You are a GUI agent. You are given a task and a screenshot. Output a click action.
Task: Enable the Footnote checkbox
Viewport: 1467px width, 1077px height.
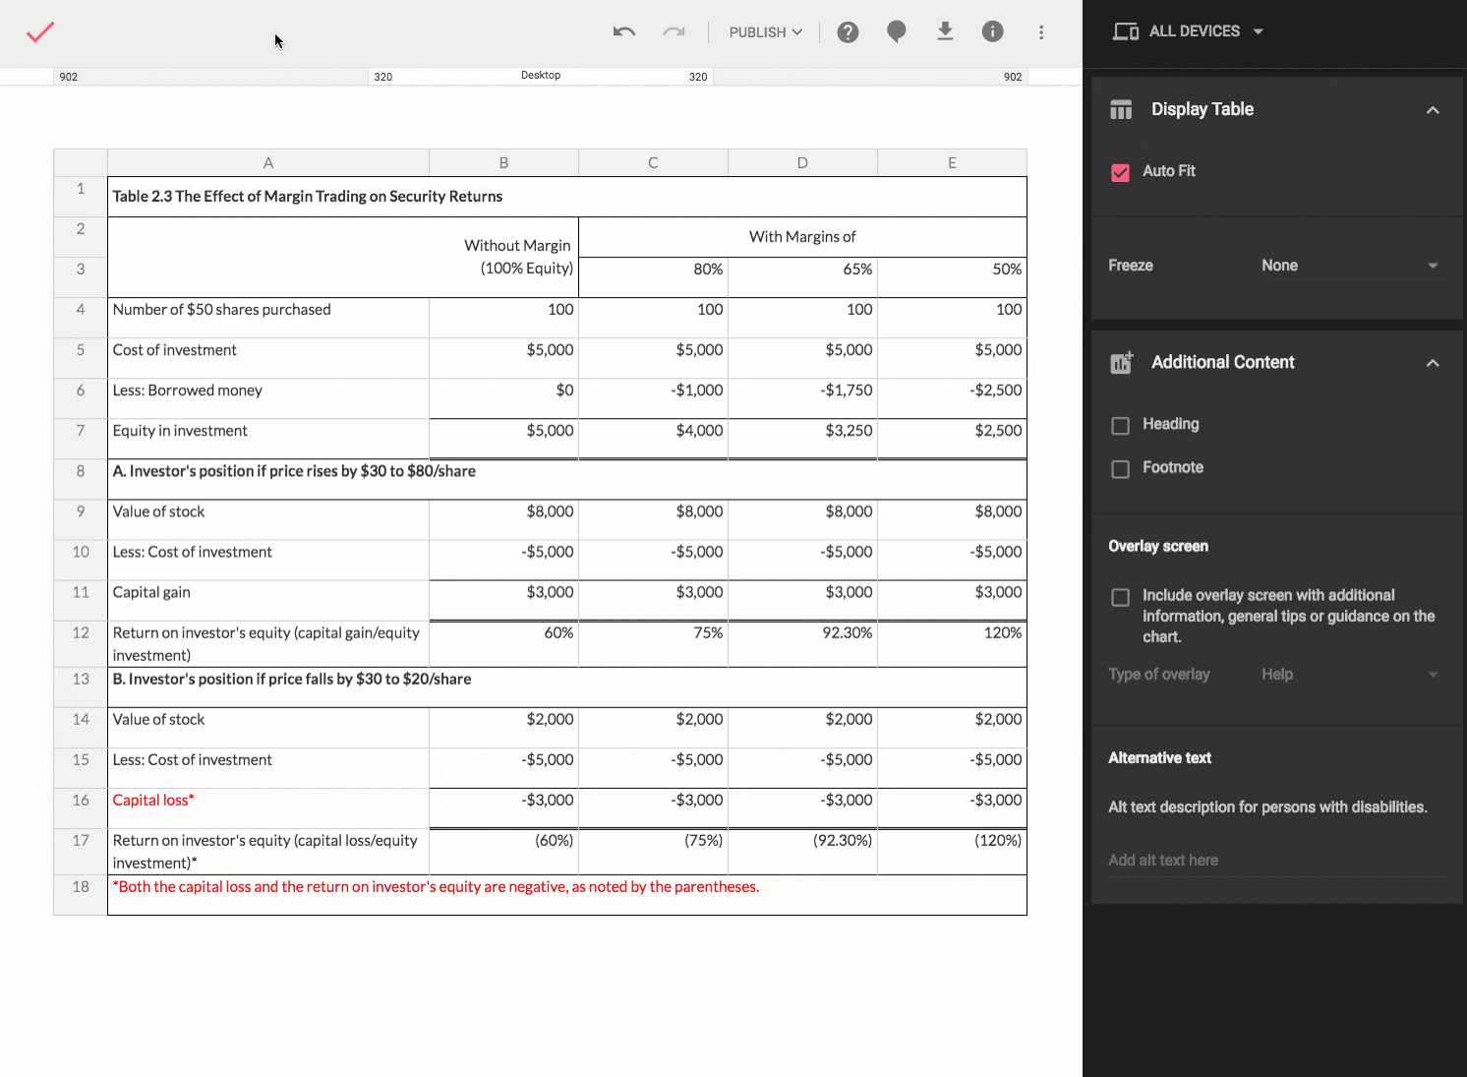[x=1120, y=468]
